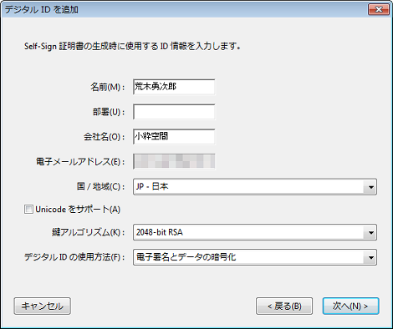Click the キャンセル button
Viewport: 393px width, 329px height.
(x=43, y=306)
